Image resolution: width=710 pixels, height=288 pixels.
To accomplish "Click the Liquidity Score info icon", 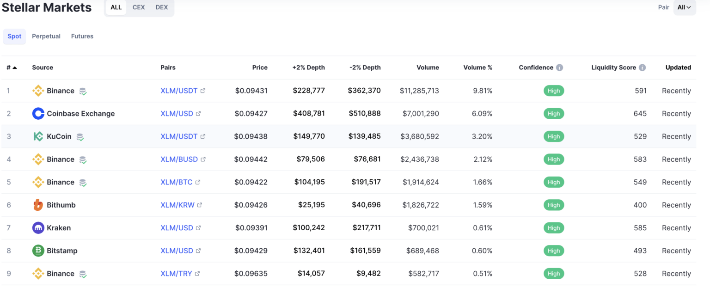I will (643, 67).
